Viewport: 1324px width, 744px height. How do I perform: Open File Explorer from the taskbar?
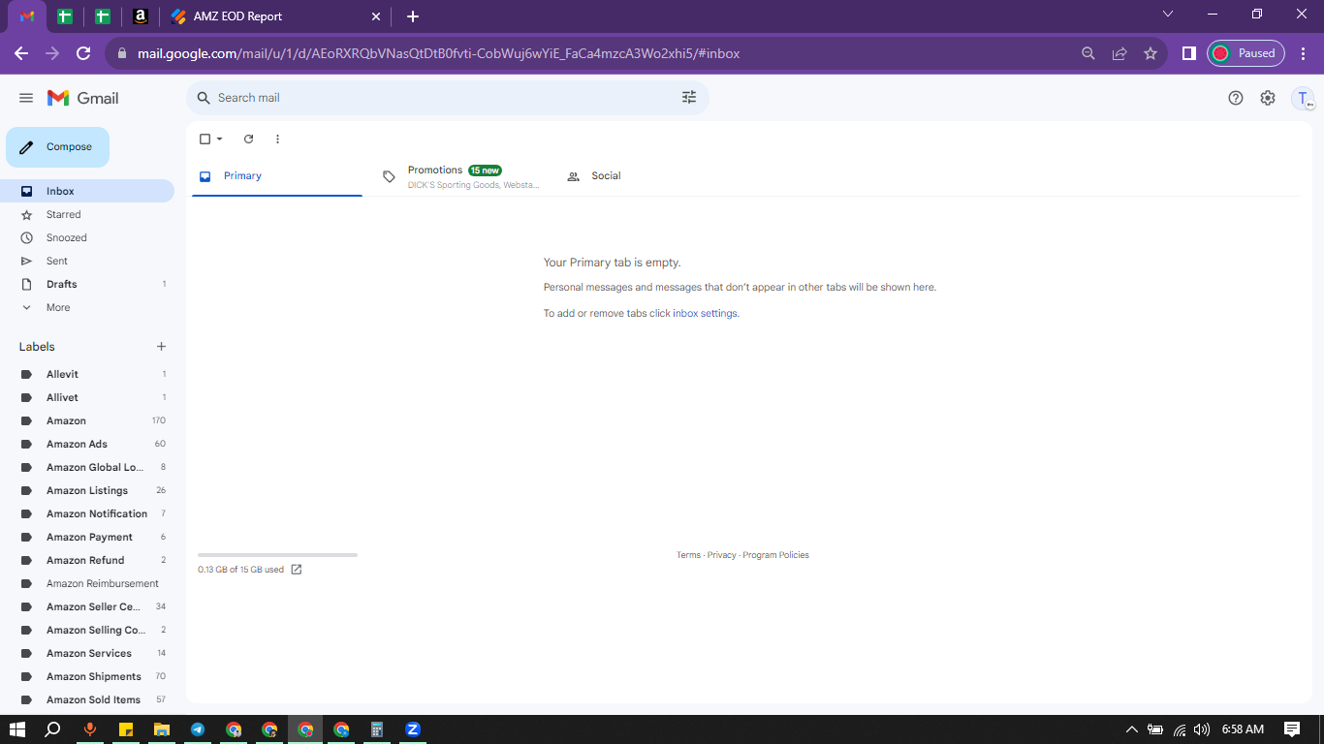pyautogui.click(x=162, y=729)
